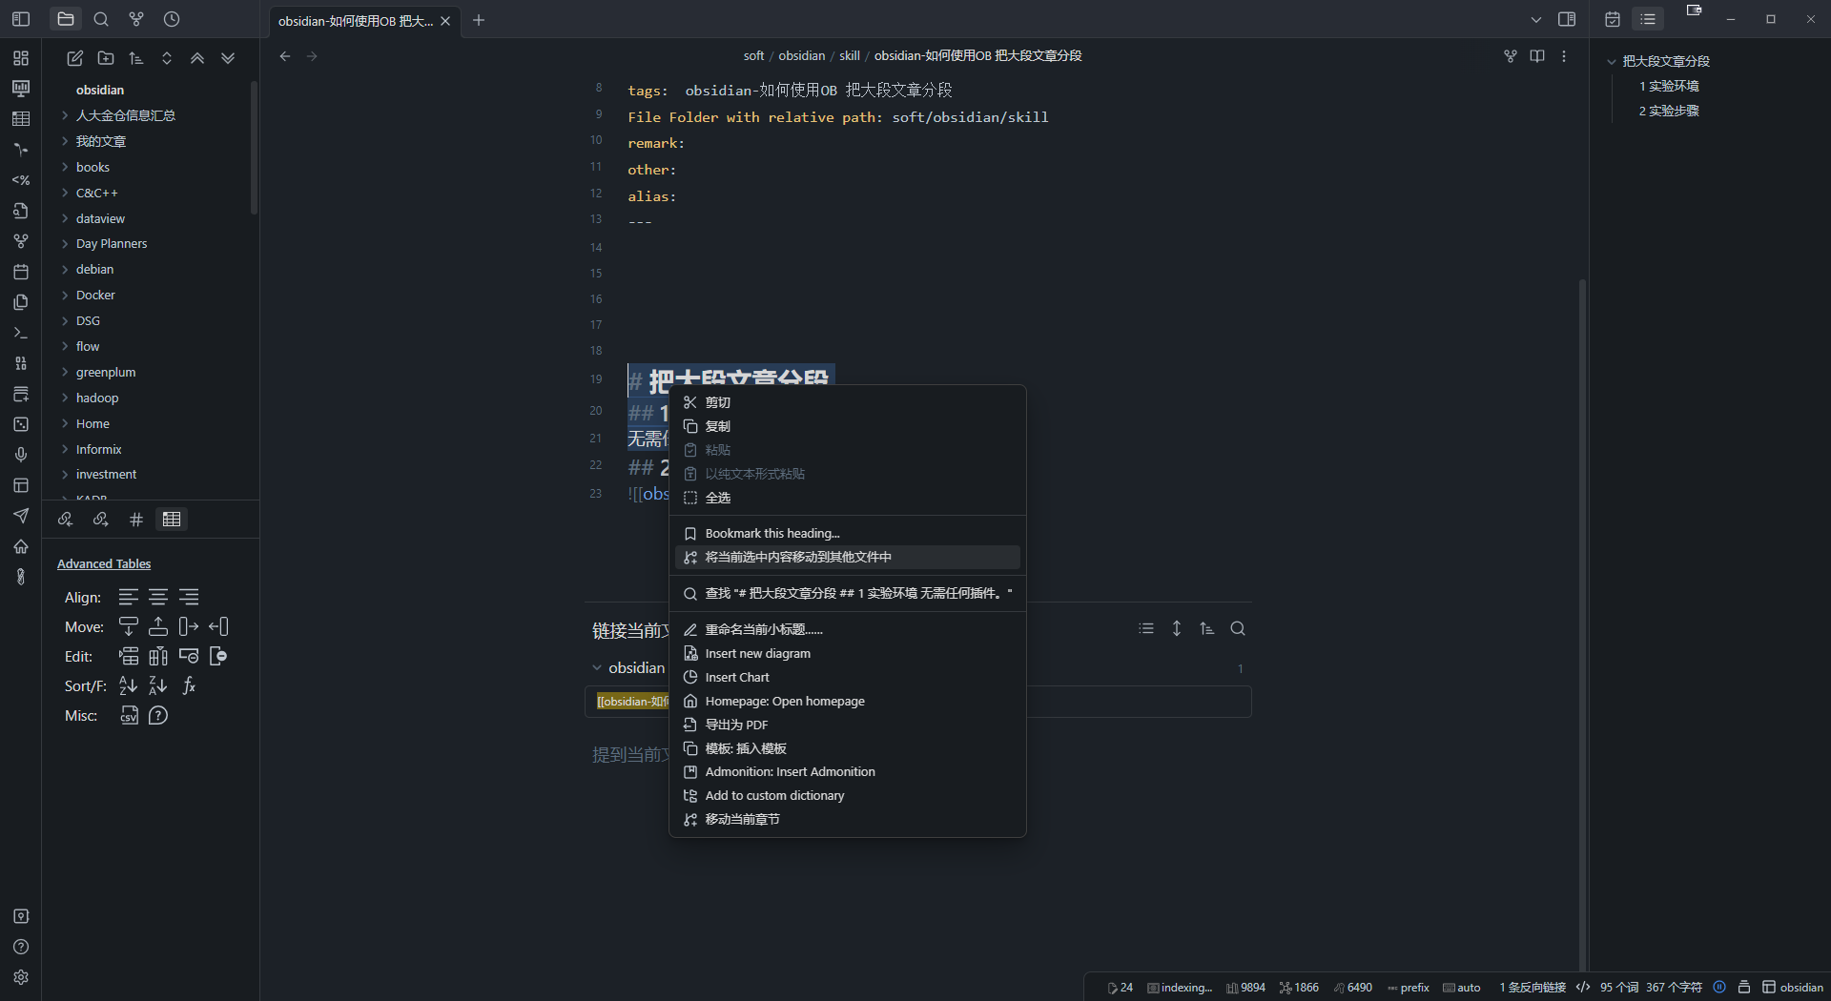The width and height of the screenshot is (1831, 1001).
Task: Select Bookmark this heading menu item
Action: click(x=848, y=533)
